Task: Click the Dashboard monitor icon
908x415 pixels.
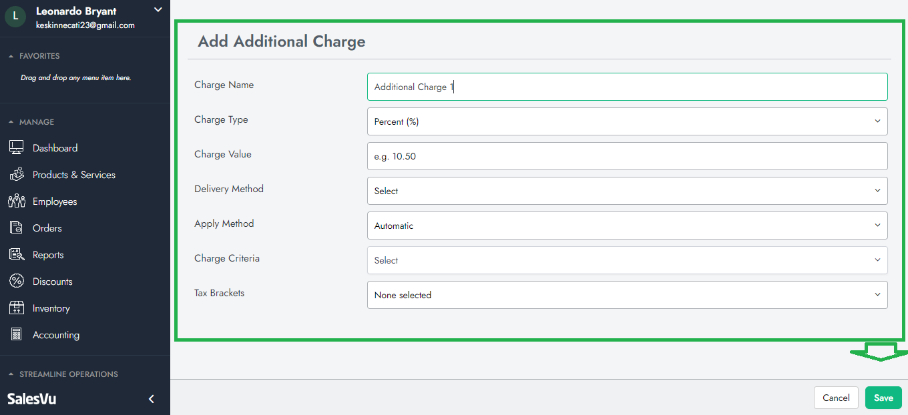Action: (17, 148)
